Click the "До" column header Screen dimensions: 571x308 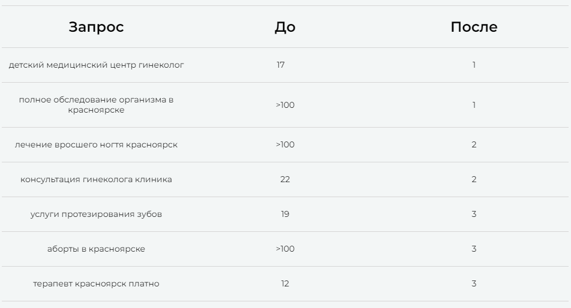point(285,27)
